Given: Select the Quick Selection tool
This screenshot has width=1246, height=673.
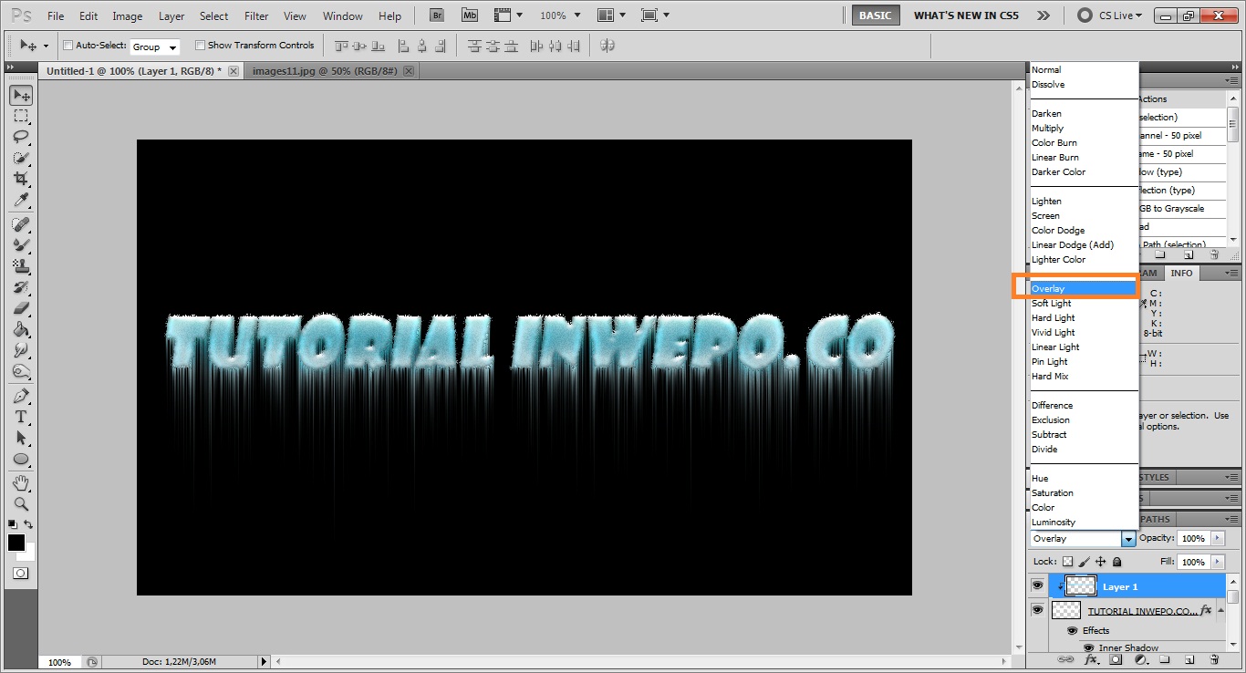Looking at the screenshot, I should tap(21, 158).
